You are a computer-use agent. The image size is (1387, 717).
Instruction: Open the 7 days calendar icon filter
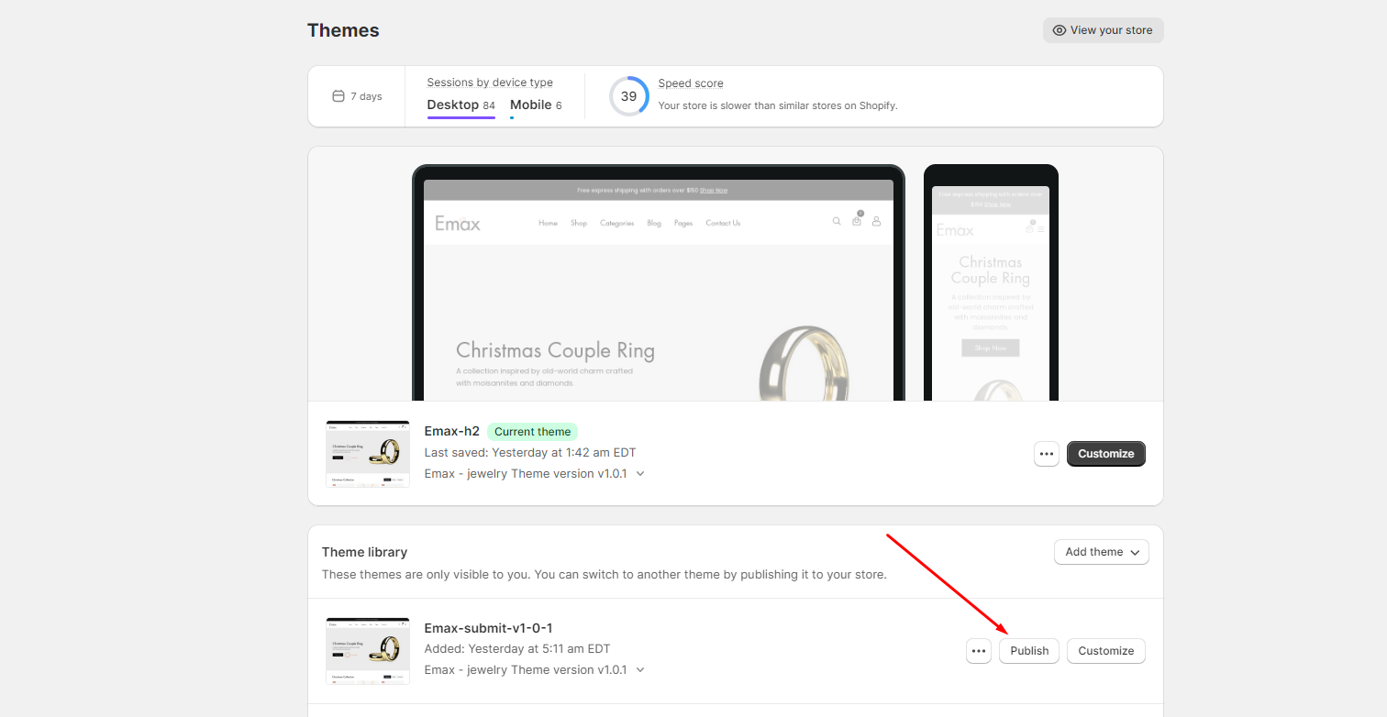pos(338,96)
